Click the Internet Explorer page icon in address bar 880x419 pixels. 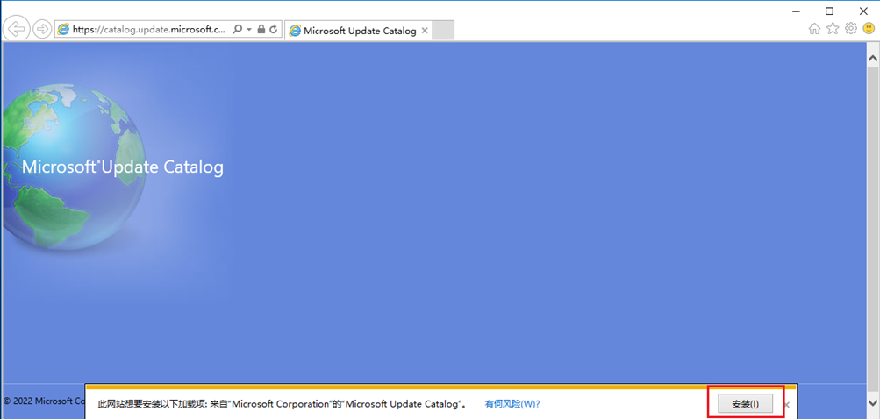click(63, 30)
